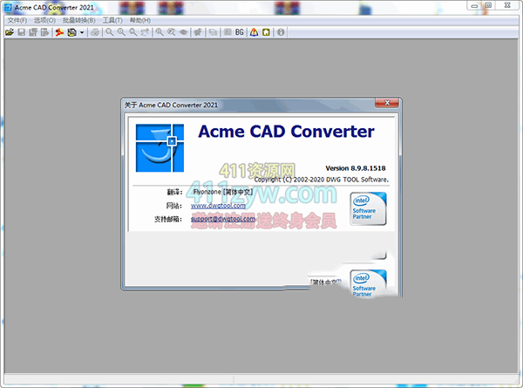Click the Open file folder icon

pyautogui.click(x=10, y=32)
